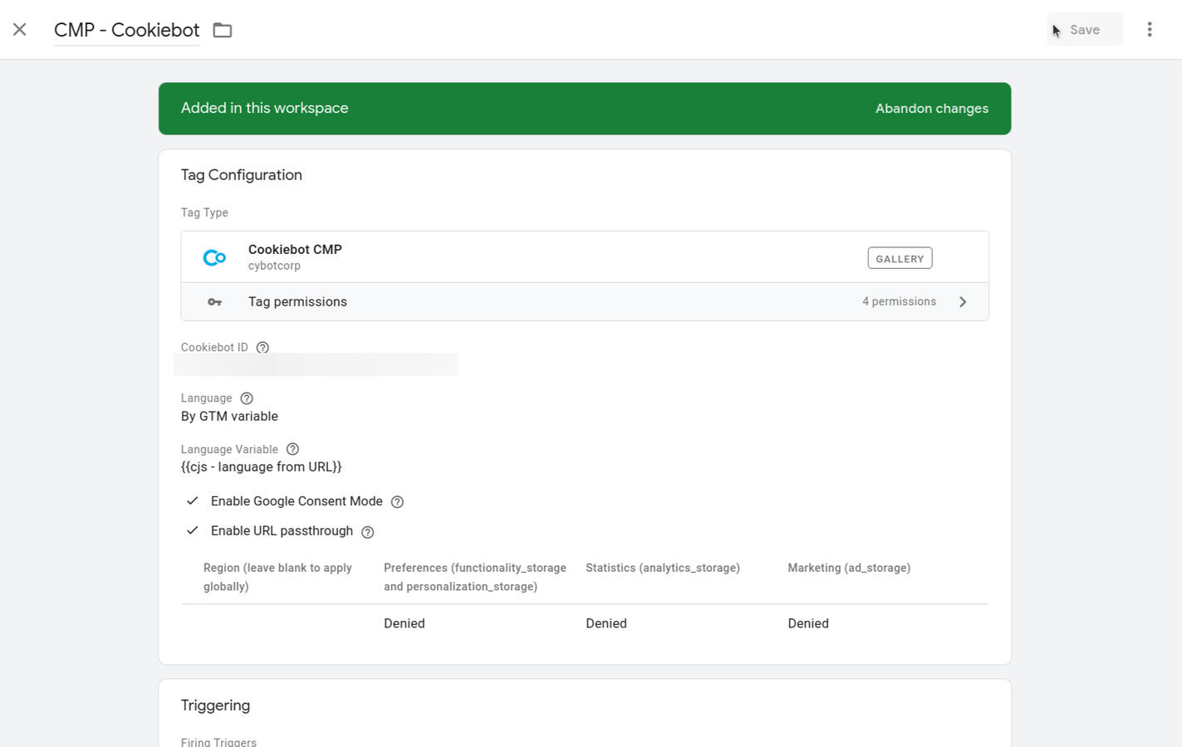The width and height of the screenshot is (1182, 747).
Task: Click the 'By GTM variable' language value
Action: (229, 417)
